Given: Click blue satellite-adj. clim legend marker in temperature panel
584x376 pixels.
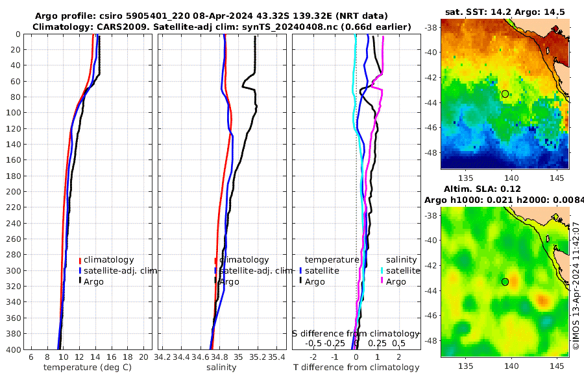Looking at the screenshot, I should (x=80, y=270).
